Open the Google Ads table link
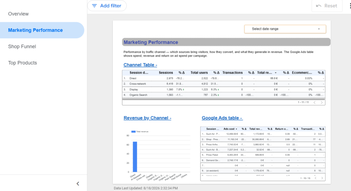Viewport: 351px width, 191px height. coord(222,118)
